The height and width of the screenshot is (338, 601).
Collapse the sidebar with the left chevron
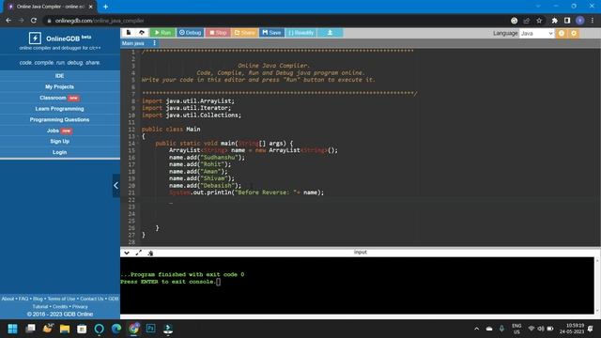point(116,186)
